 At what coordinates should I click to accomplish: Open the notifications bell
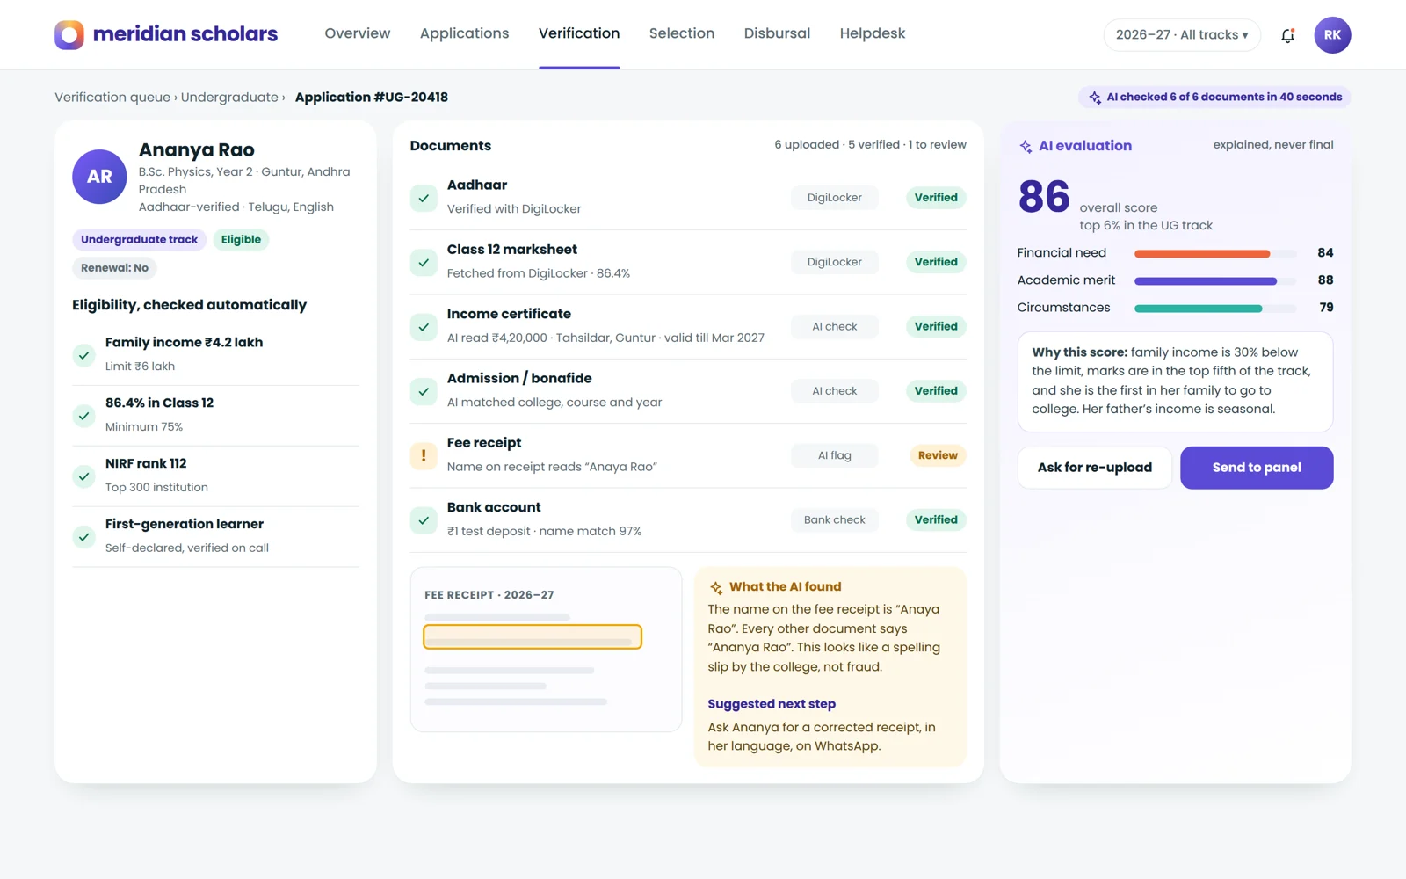[x=1287, y=35]
